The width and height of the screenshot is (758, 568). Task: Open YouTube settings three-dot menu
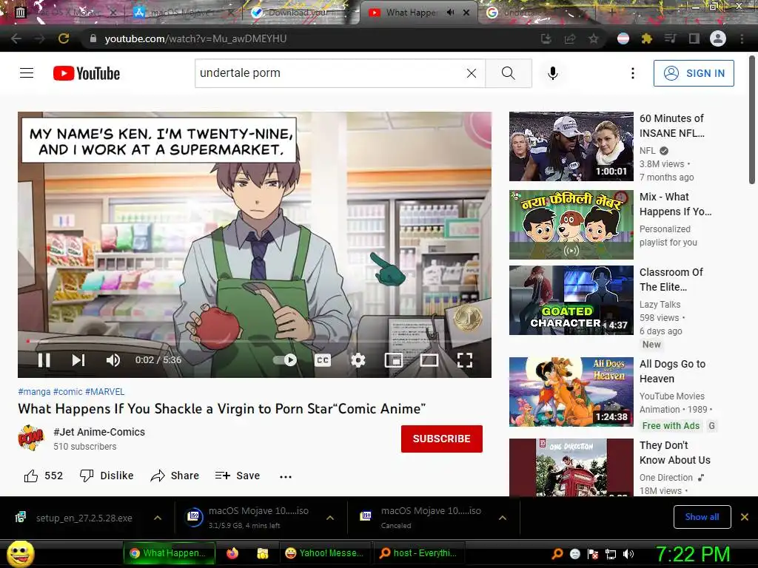632,73
